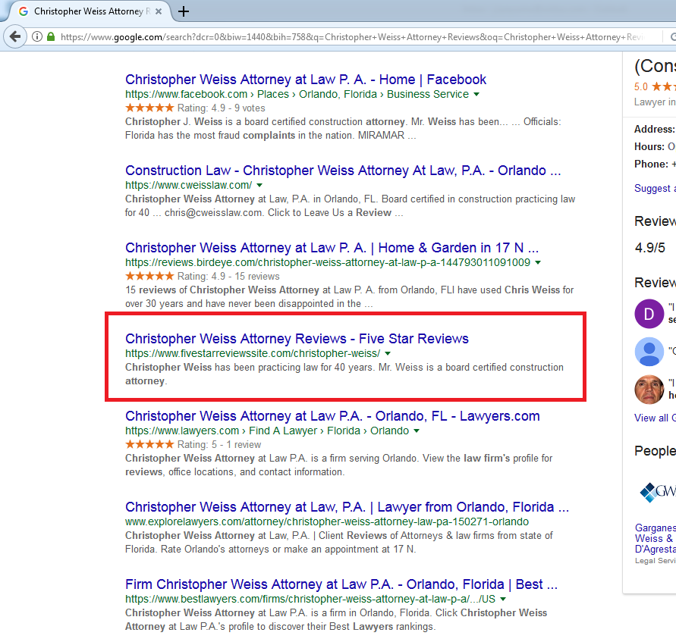This screenshot has width=676, height=642.
Task: Open the Home & Garden birdeye result
Action: (332, 248)
